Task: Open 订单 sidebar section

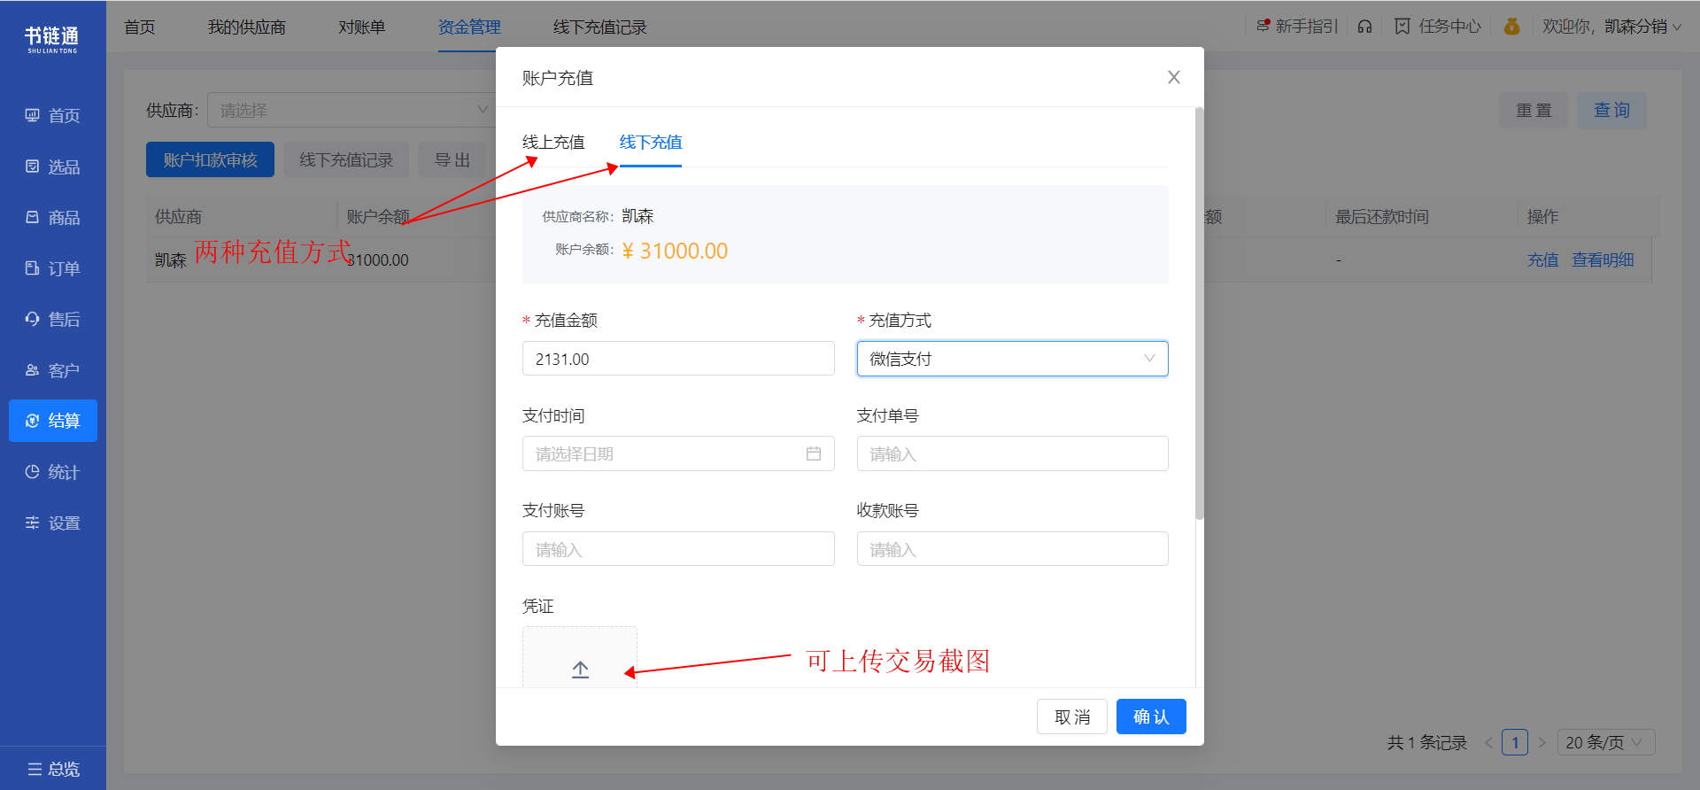Action: 53,268
